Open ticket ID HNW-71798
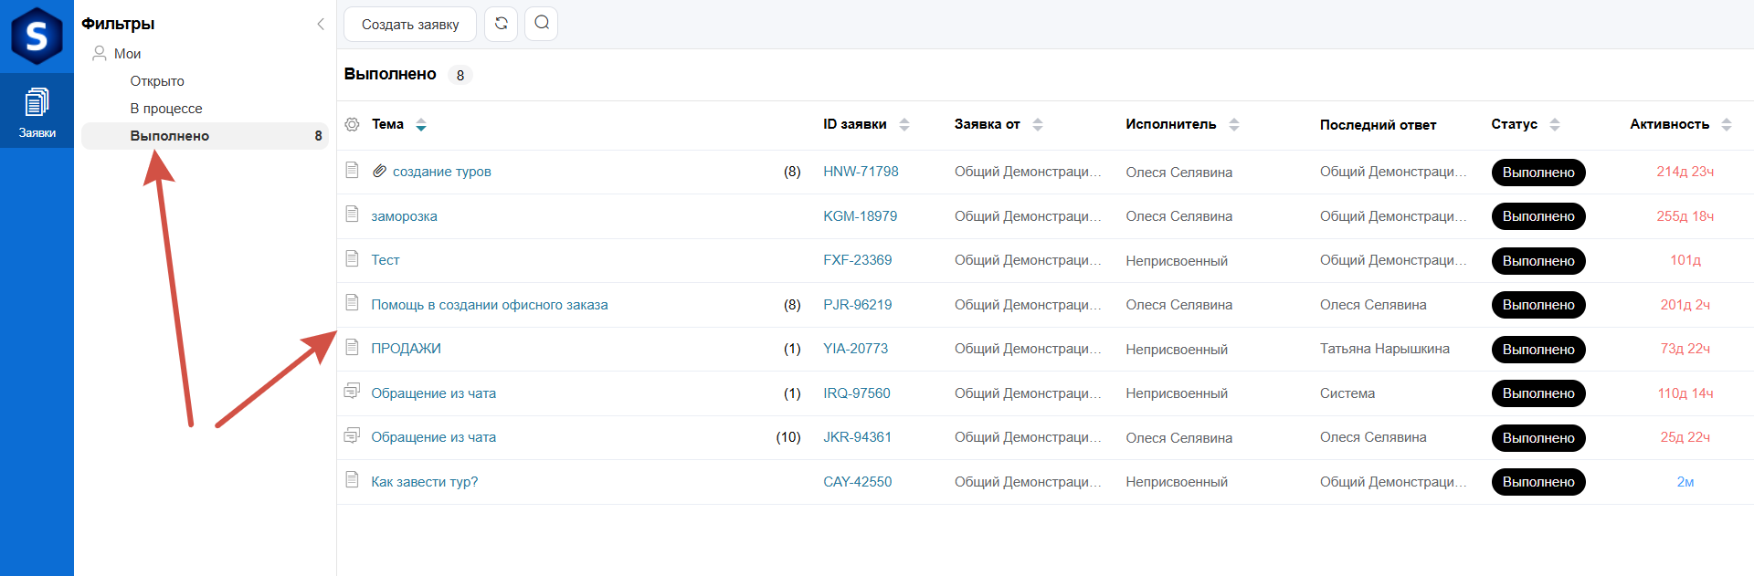 (861, 172)
